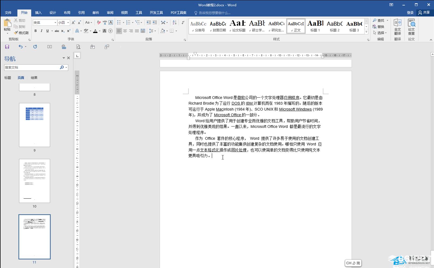Image resolution: width=434 pixels, height=268 pixels.
Task: Increase the paragraph indent
Action: tap(155, 23)
